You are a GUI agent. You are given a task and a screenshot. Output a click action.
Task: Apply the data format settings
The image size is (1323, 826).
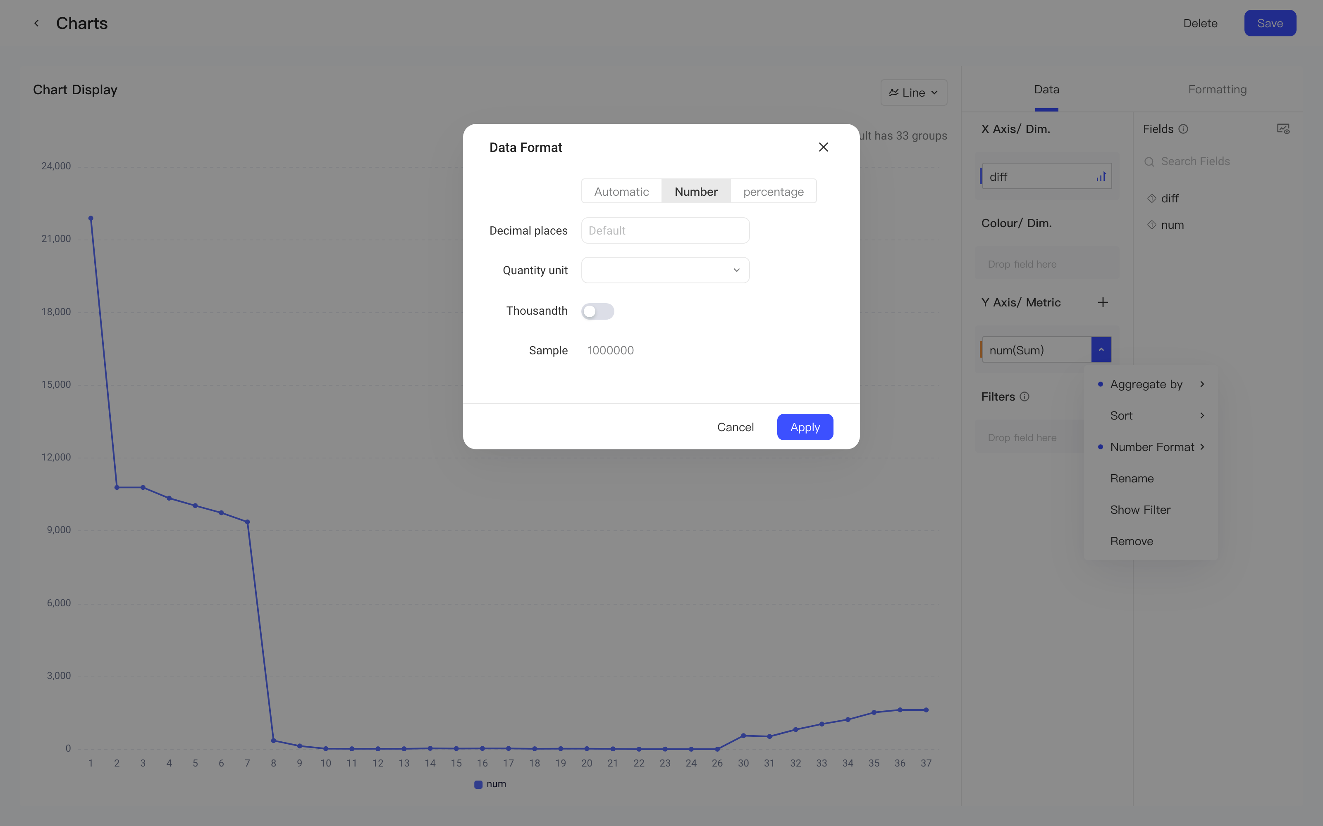[x=805, y=427]
